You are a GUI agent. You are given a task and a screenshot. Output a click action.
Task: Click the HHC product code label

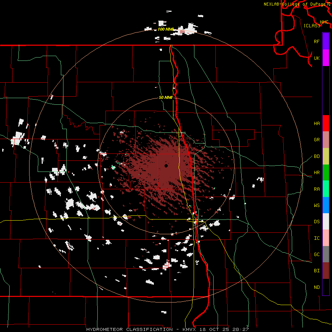tap(324, 22)
